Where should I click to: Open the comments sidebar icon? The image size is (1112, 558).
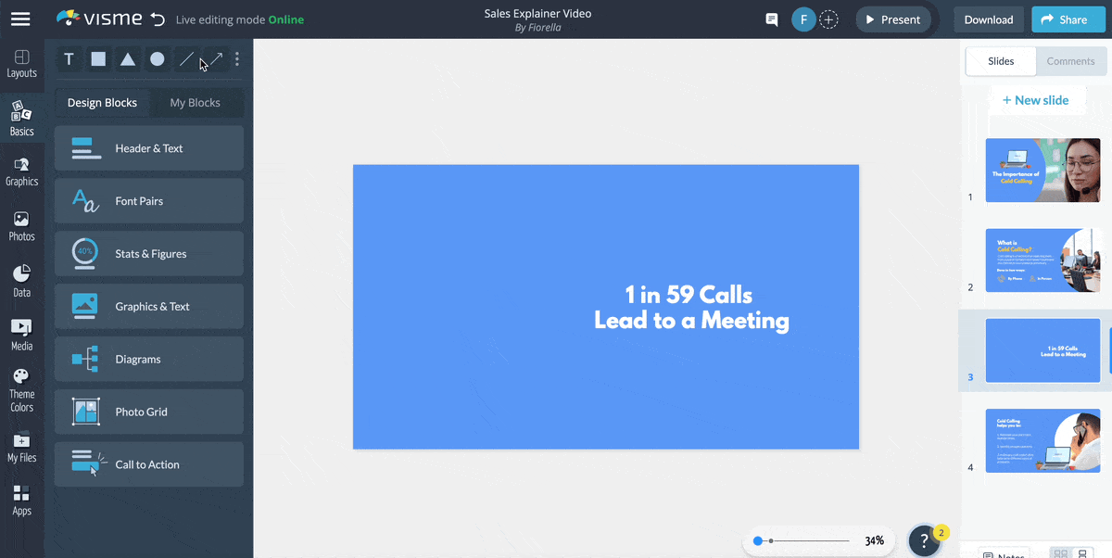tap(771, 19)
